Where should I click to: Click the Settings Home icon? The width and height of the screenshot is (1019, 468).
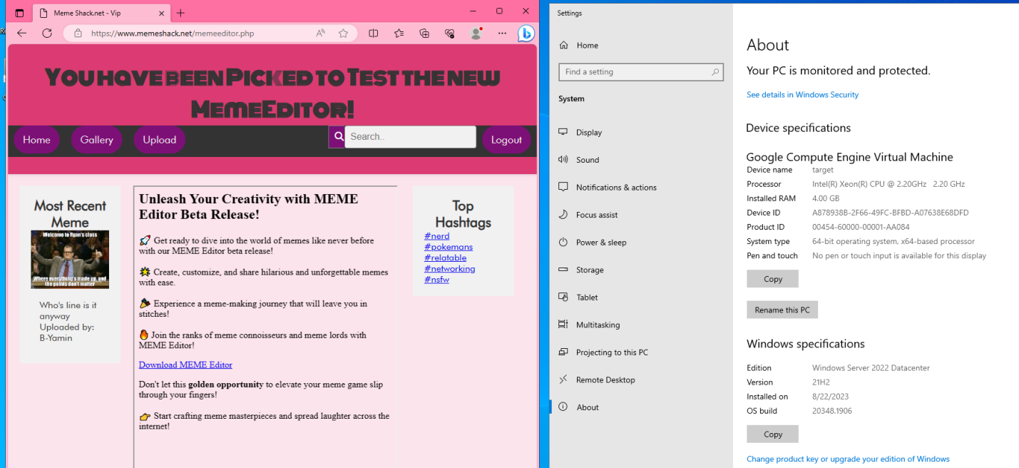coord(564,45)
